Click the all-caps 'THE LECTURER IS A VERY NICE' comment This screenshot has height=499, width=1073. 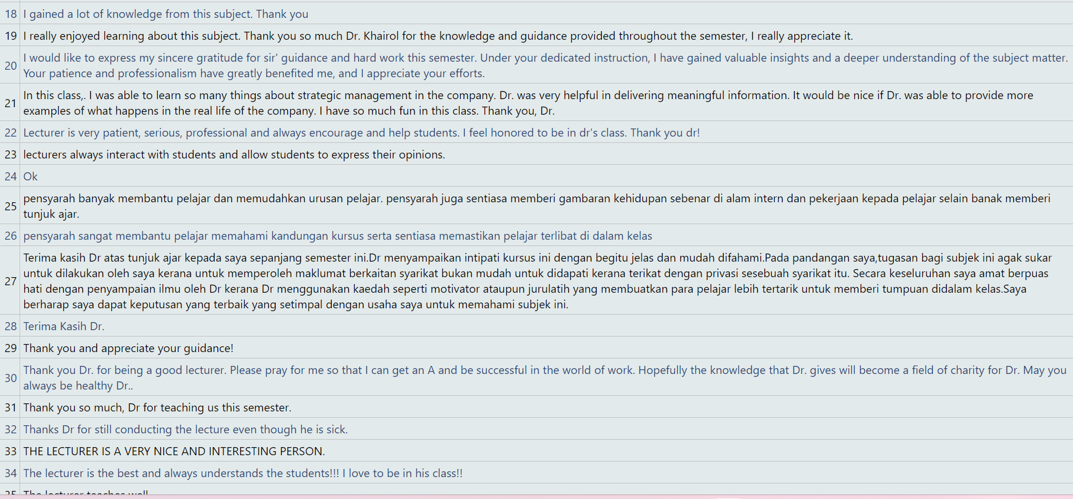tap(174, 451)
